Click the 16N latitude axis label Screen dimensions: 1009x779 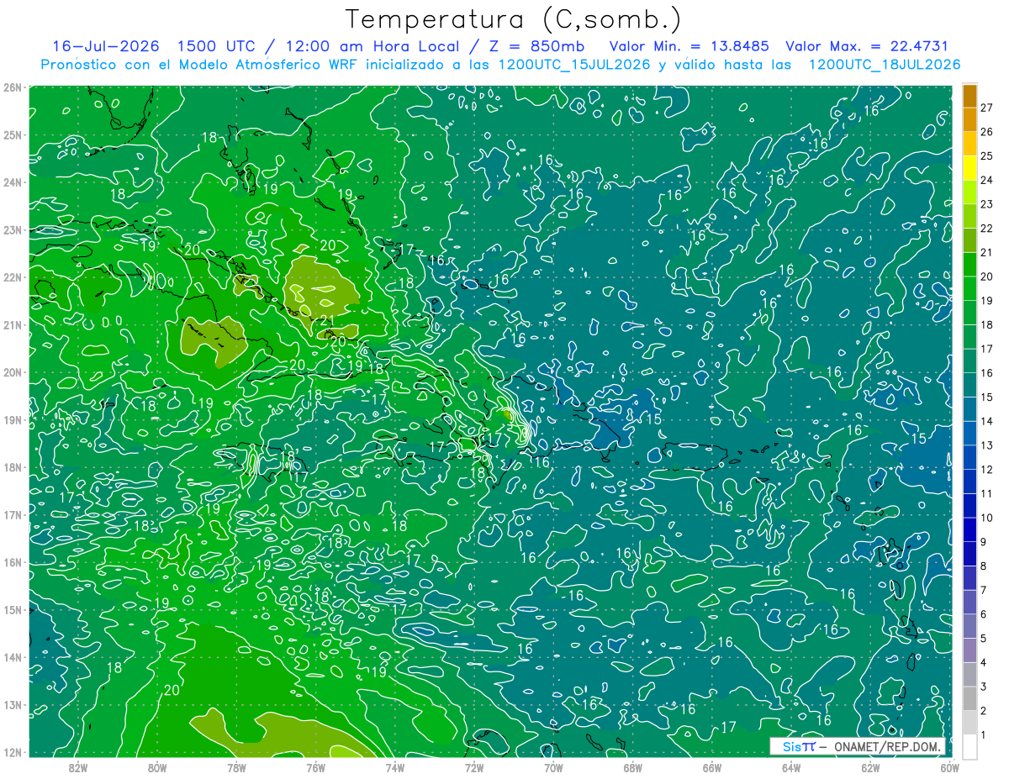[x=13, y=562]
